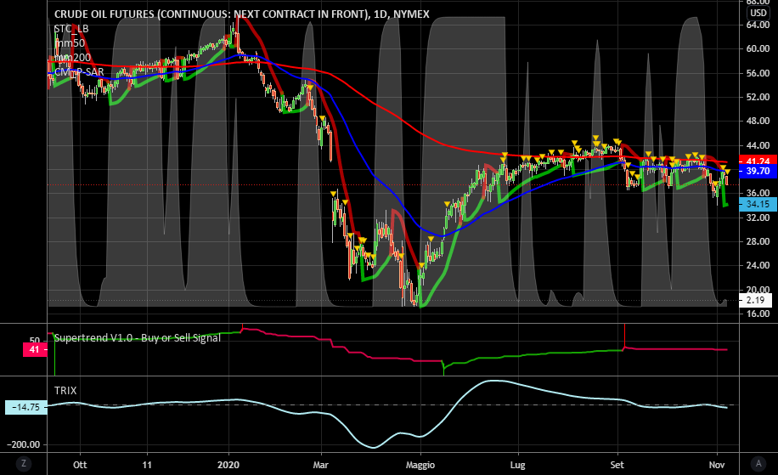This screenshot has height=475, width=778.
Task: Select the mm200 indicator legend
Action: click(x=72, y=57)
